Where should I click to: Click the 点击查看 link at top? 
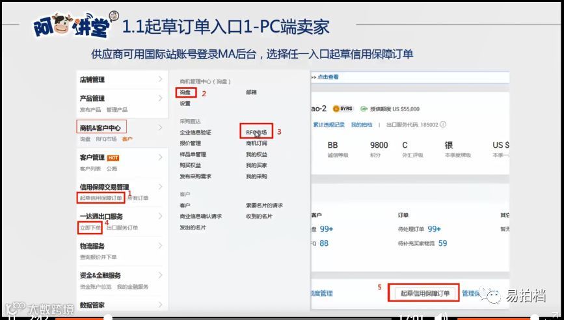click(x=328, y=77)
